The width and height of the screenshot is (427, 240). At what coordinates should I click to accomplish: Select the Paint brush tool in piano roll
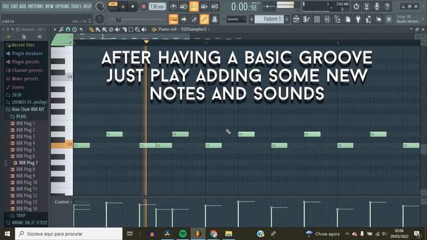(98, 29)
